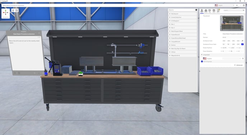247x135 pixels.
Task: Open the English language dropdown in top bar
Action: (x=224, y=5)
